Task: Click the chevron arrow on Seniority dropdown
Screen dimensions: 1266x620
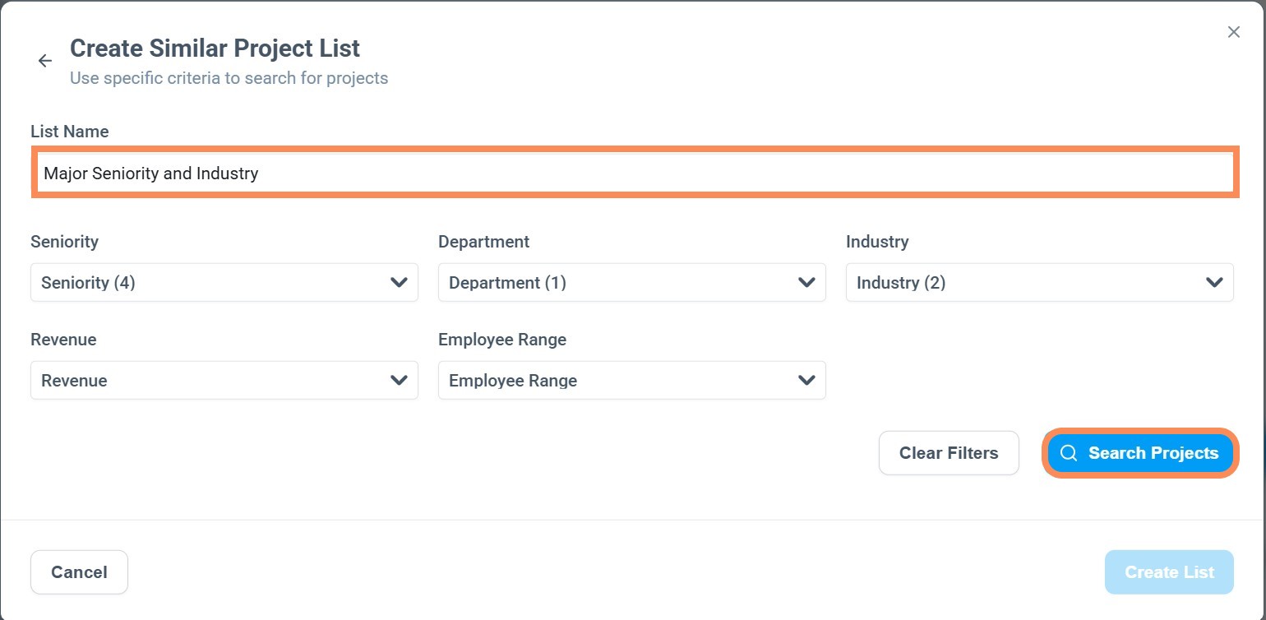Action: pos(399,283)
